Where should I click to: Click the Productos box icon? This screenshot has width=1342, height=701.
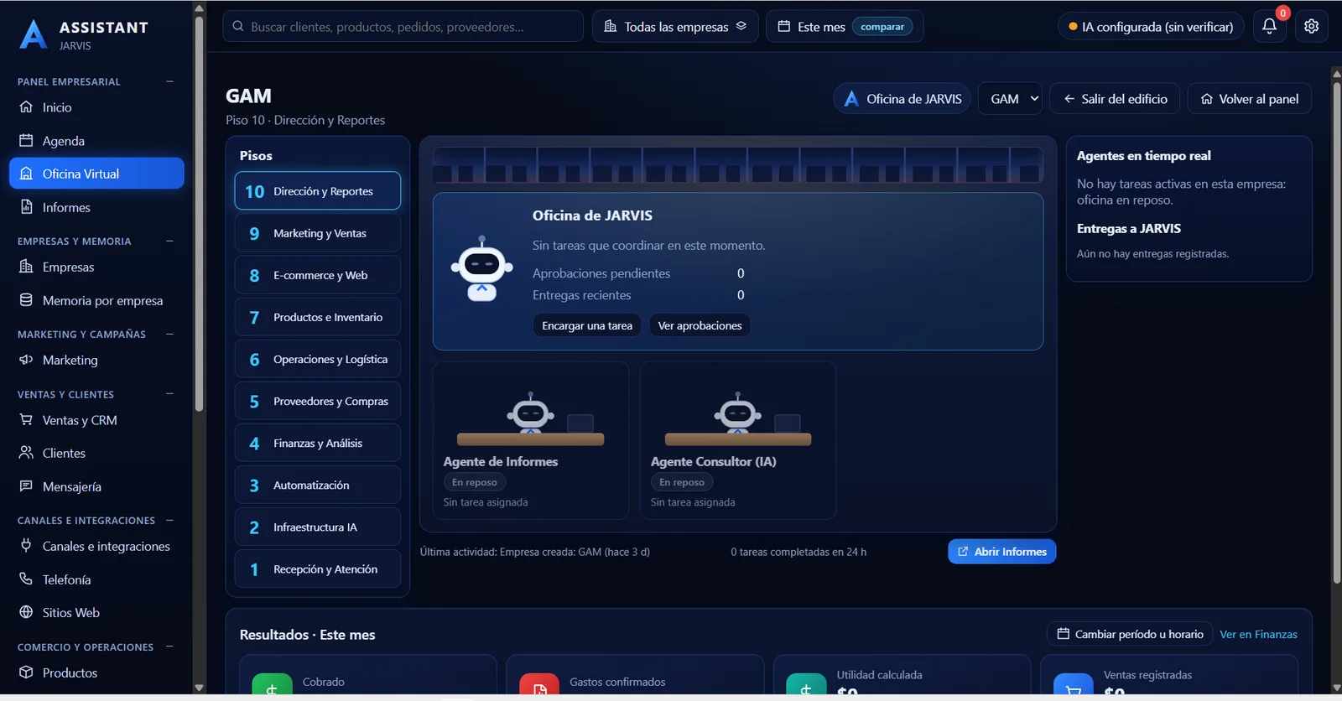tap(26, 672)
